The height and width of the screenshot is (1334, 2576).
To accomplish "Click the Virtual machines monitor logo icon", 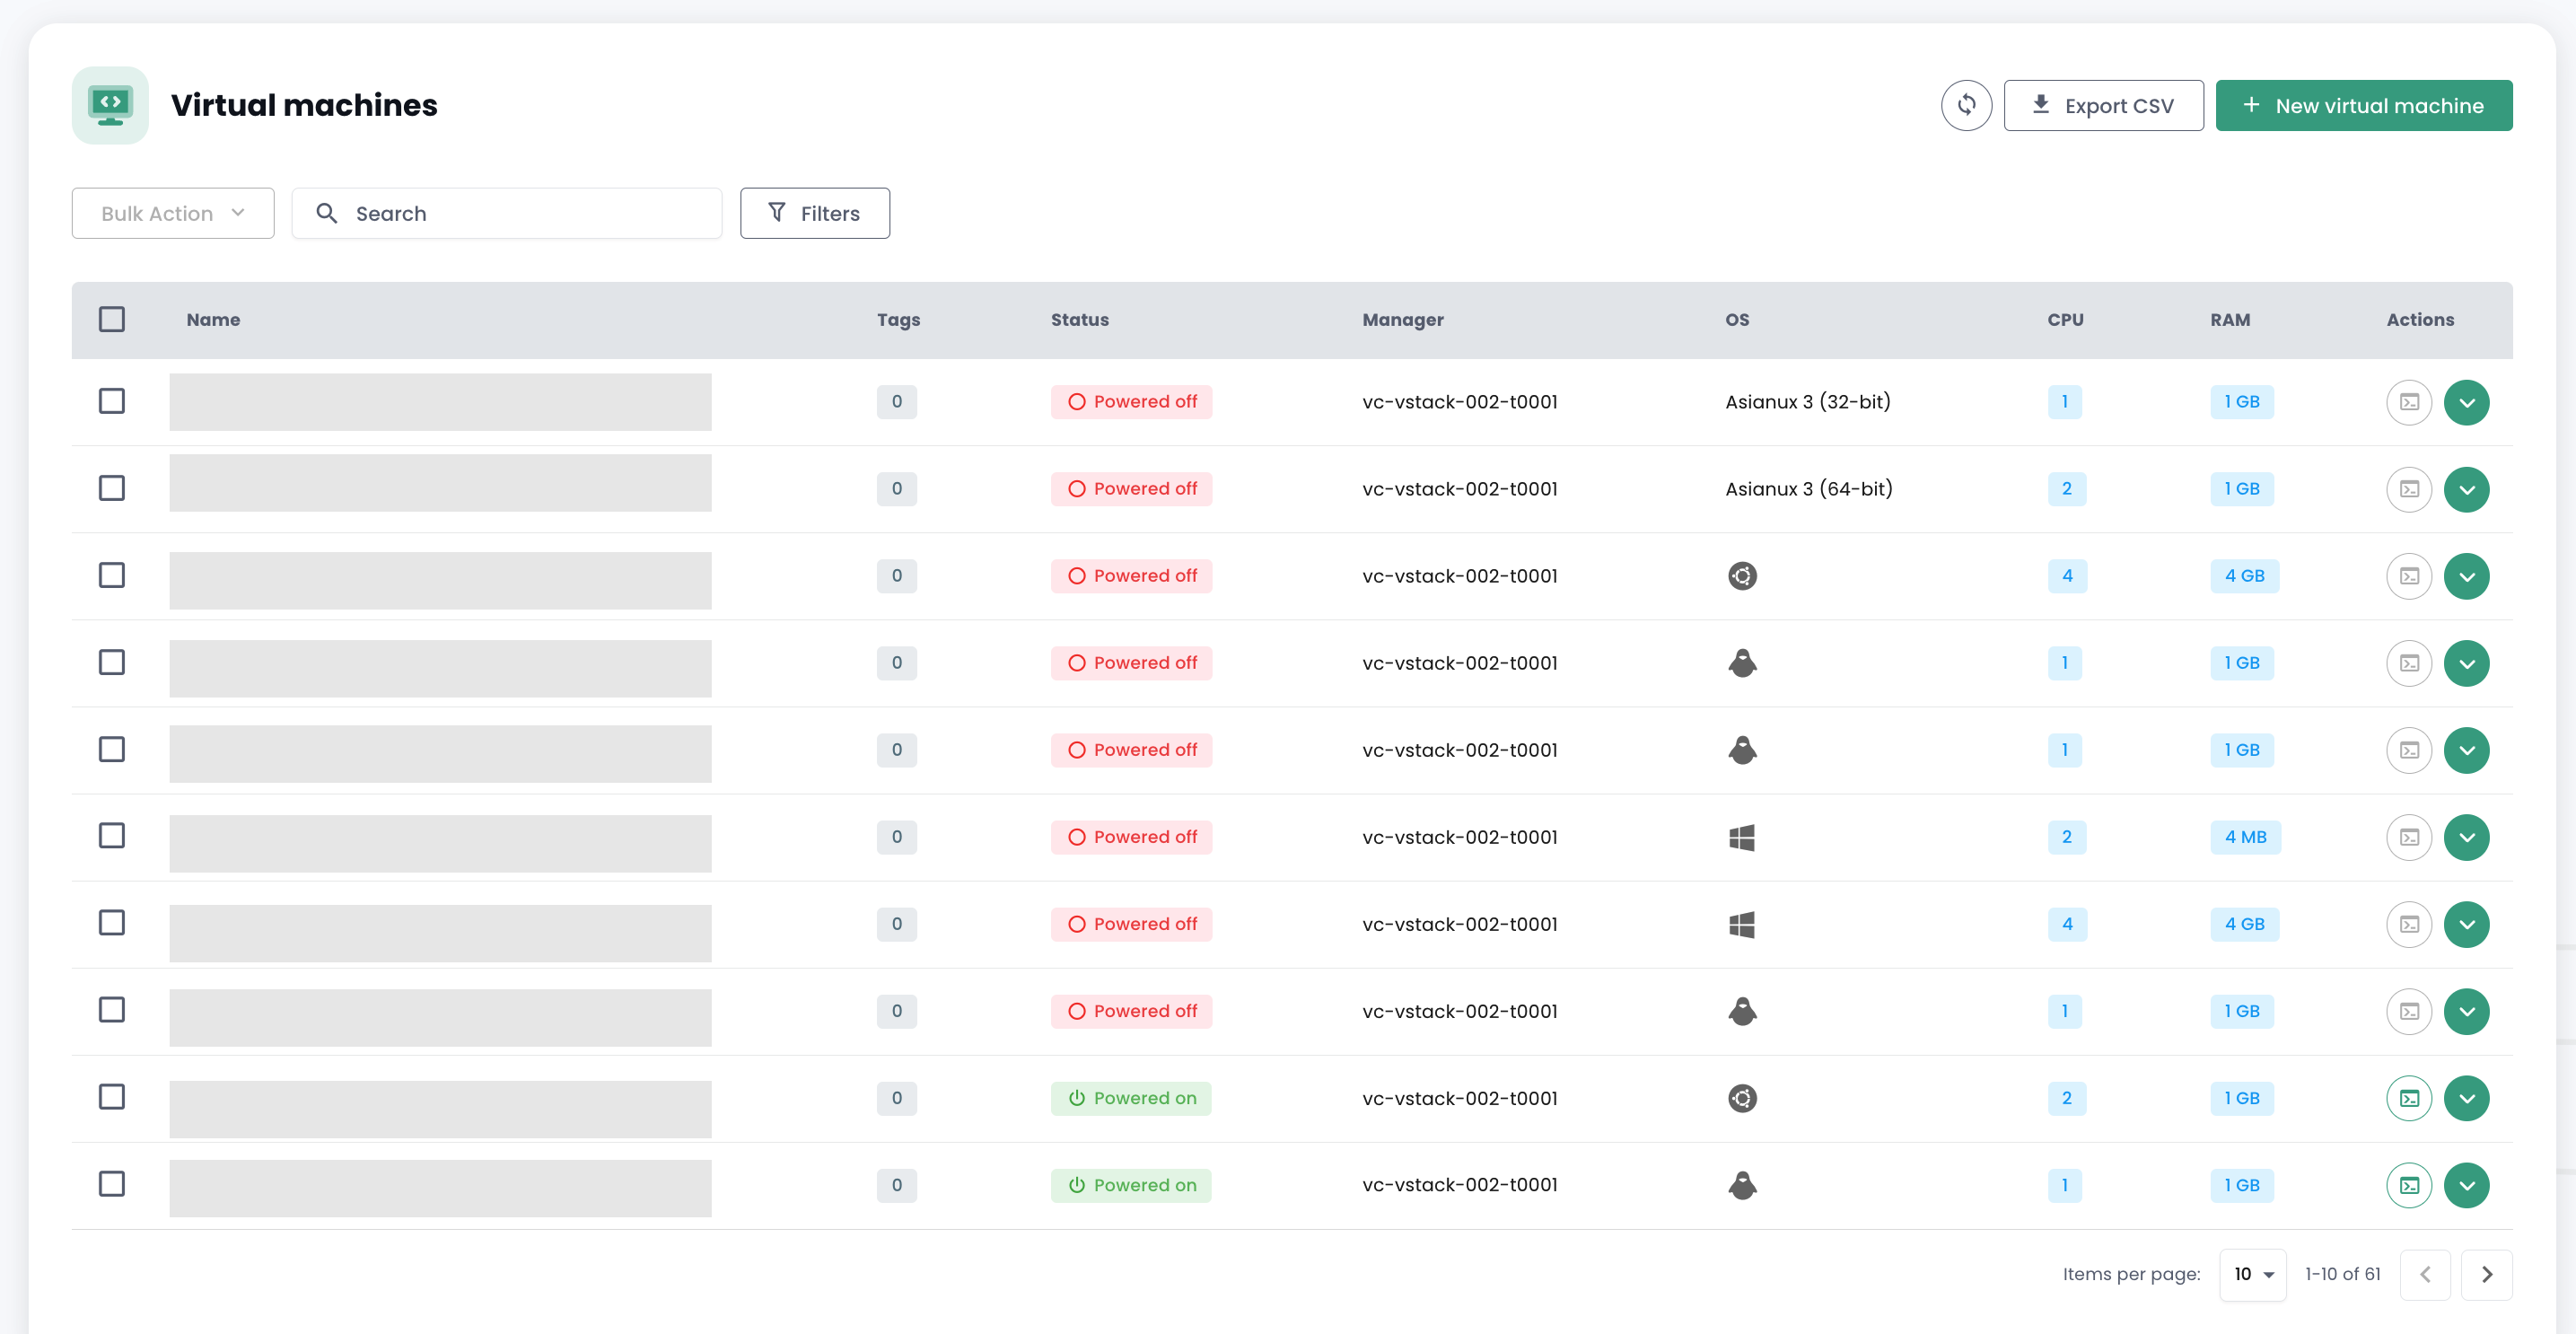I will (x=110, y=105).
